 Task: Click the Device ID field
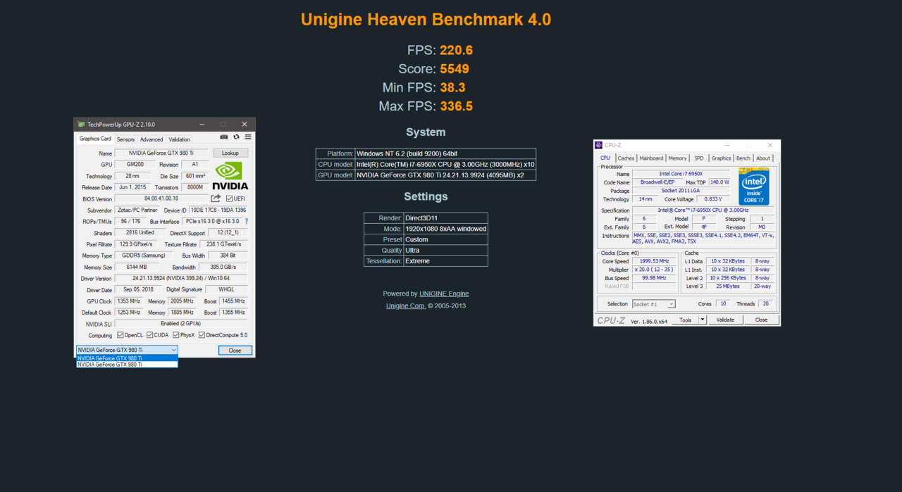click(218, 210)
